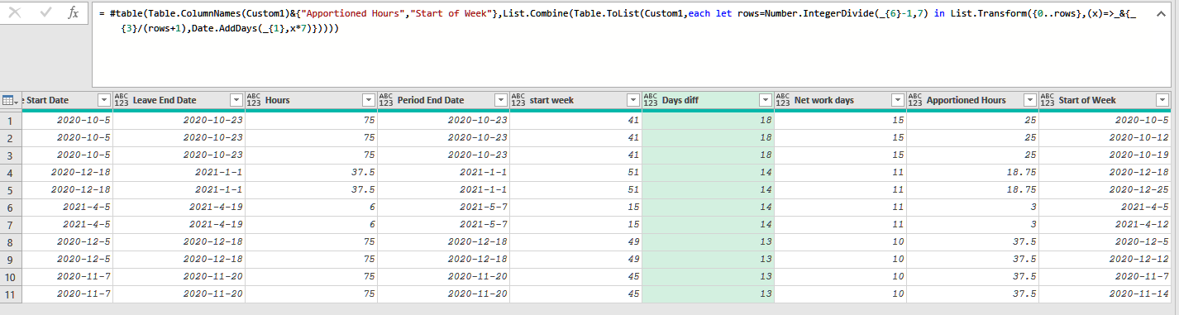Select row number 11

pyautogui.click(x=10, y=294)
